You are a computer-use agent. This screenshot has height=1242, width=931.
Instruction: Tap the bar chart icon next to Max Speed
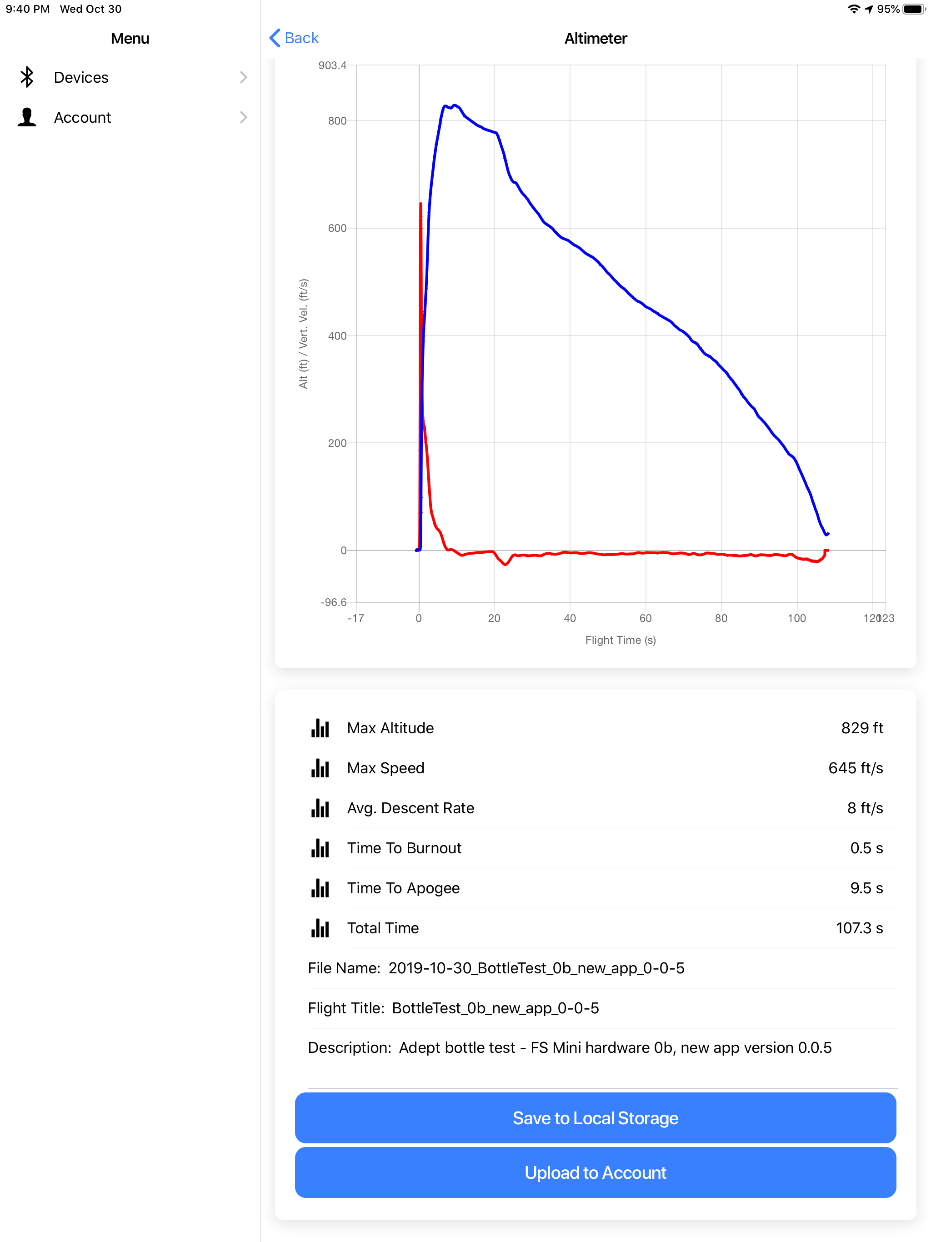coord(320,767)
